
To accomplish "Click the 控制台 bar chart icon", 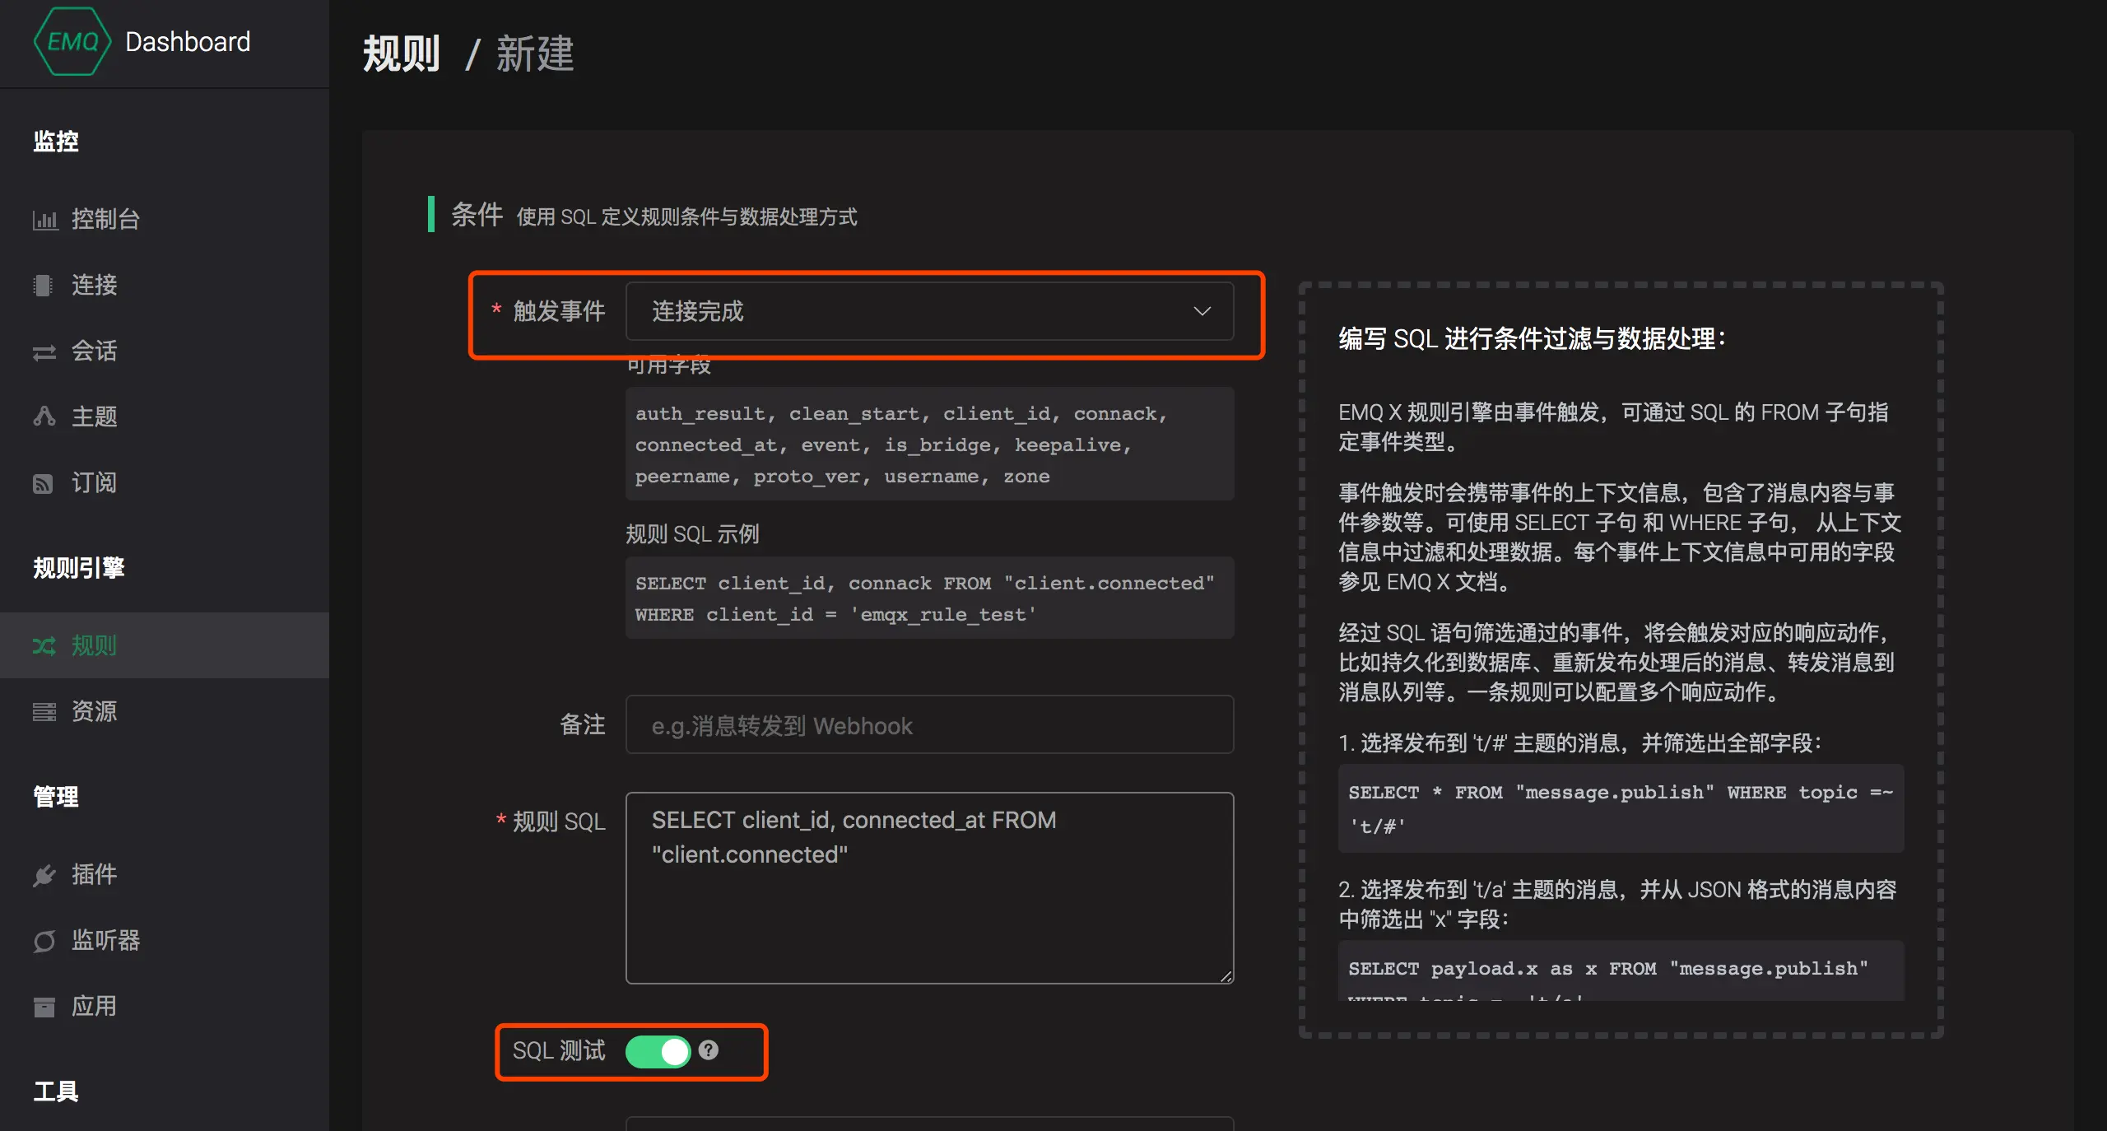I will 44,220.
